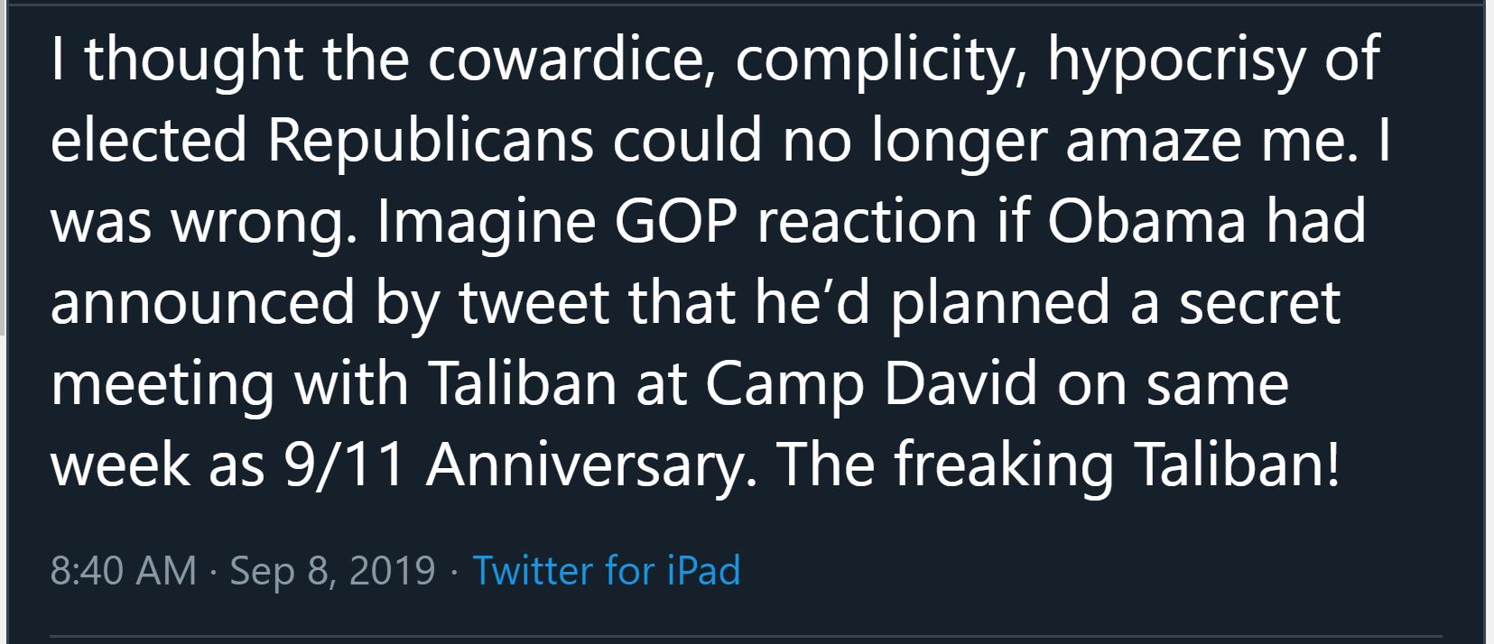Select 'Taliban!' at the tweet's end
The image size is (1494, 644).
pyautogui.click(x=1237, y=465)
